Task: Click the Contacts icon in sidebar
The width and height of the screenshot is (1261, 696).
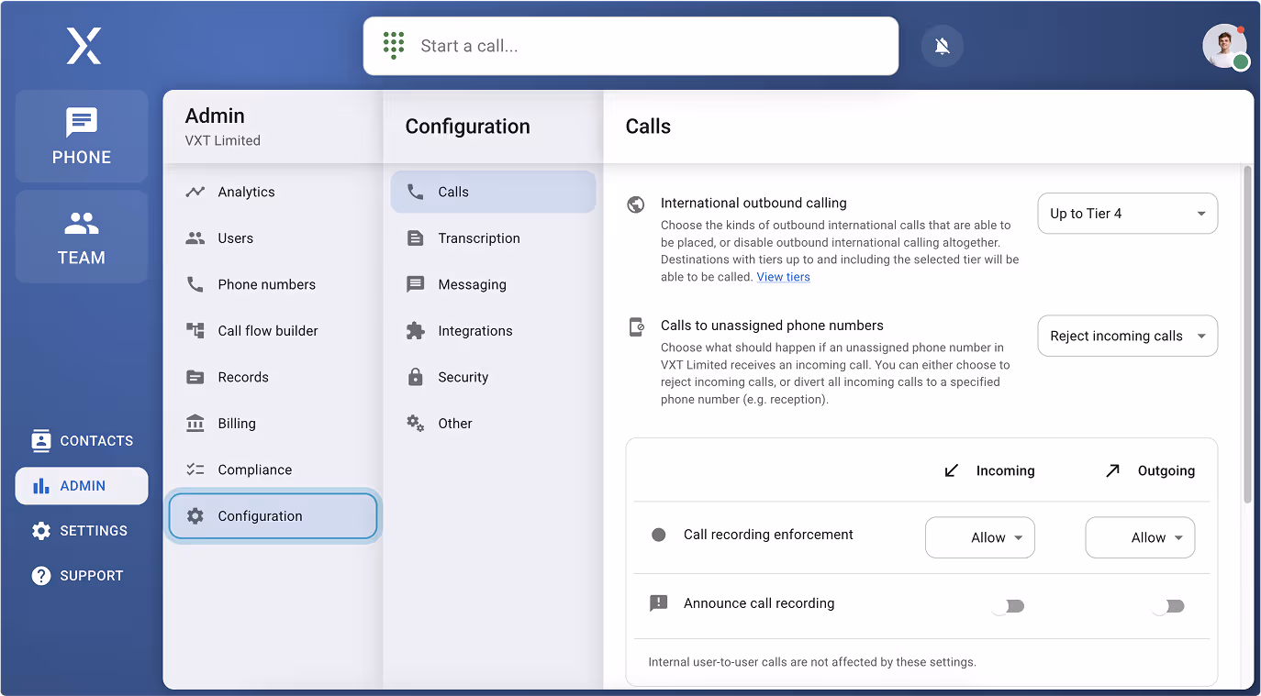Action: coord(41,440)
